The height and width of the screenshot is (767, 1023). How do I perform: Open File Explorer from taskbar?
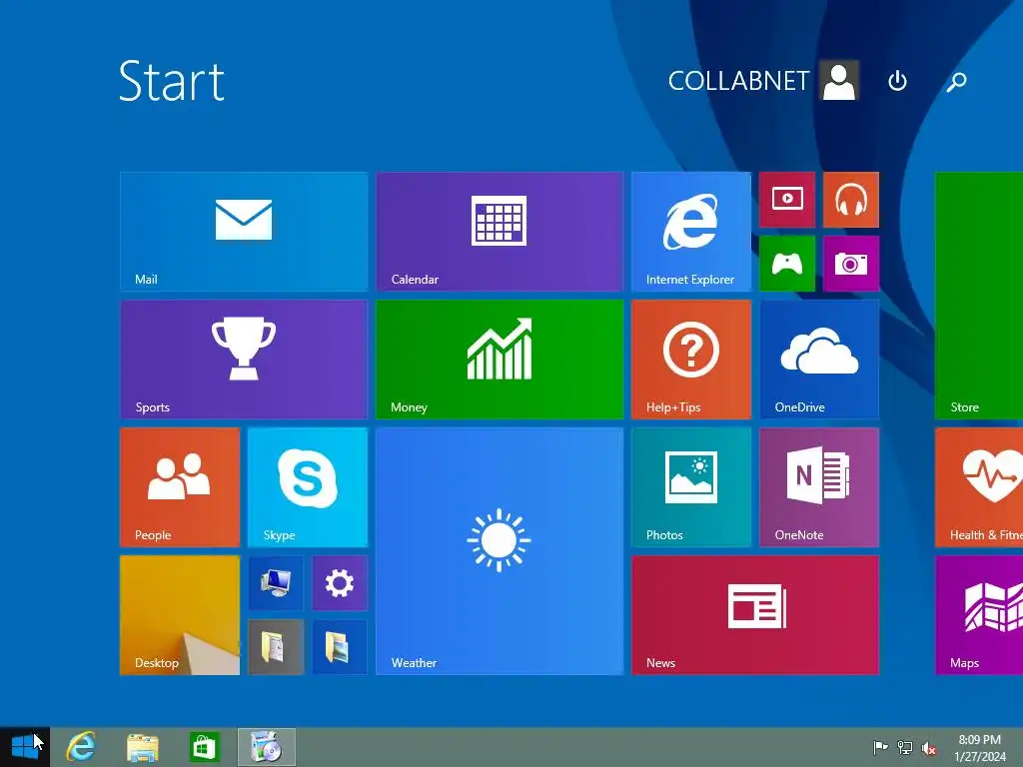click(142, 747)
